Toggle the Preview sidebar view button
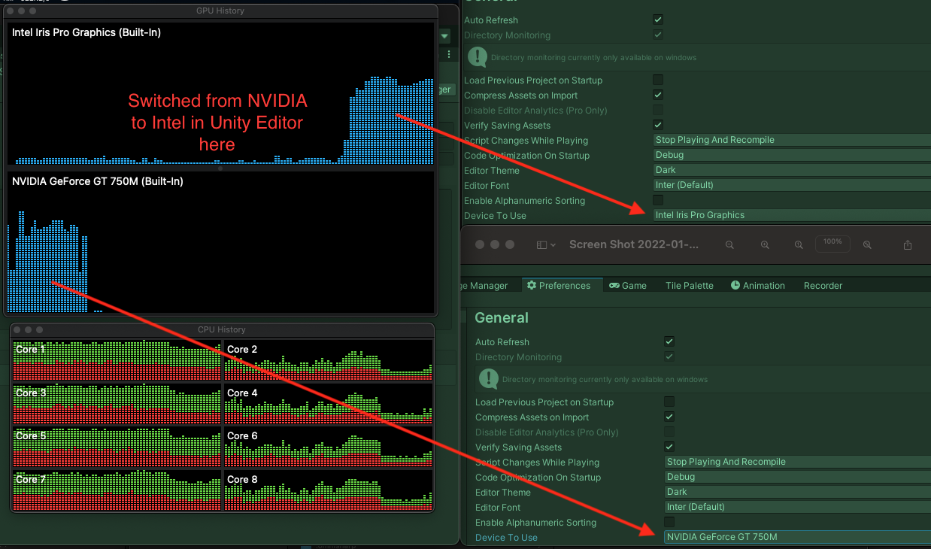The height and width of the screenshot is (549, 931). coord(546,245)
